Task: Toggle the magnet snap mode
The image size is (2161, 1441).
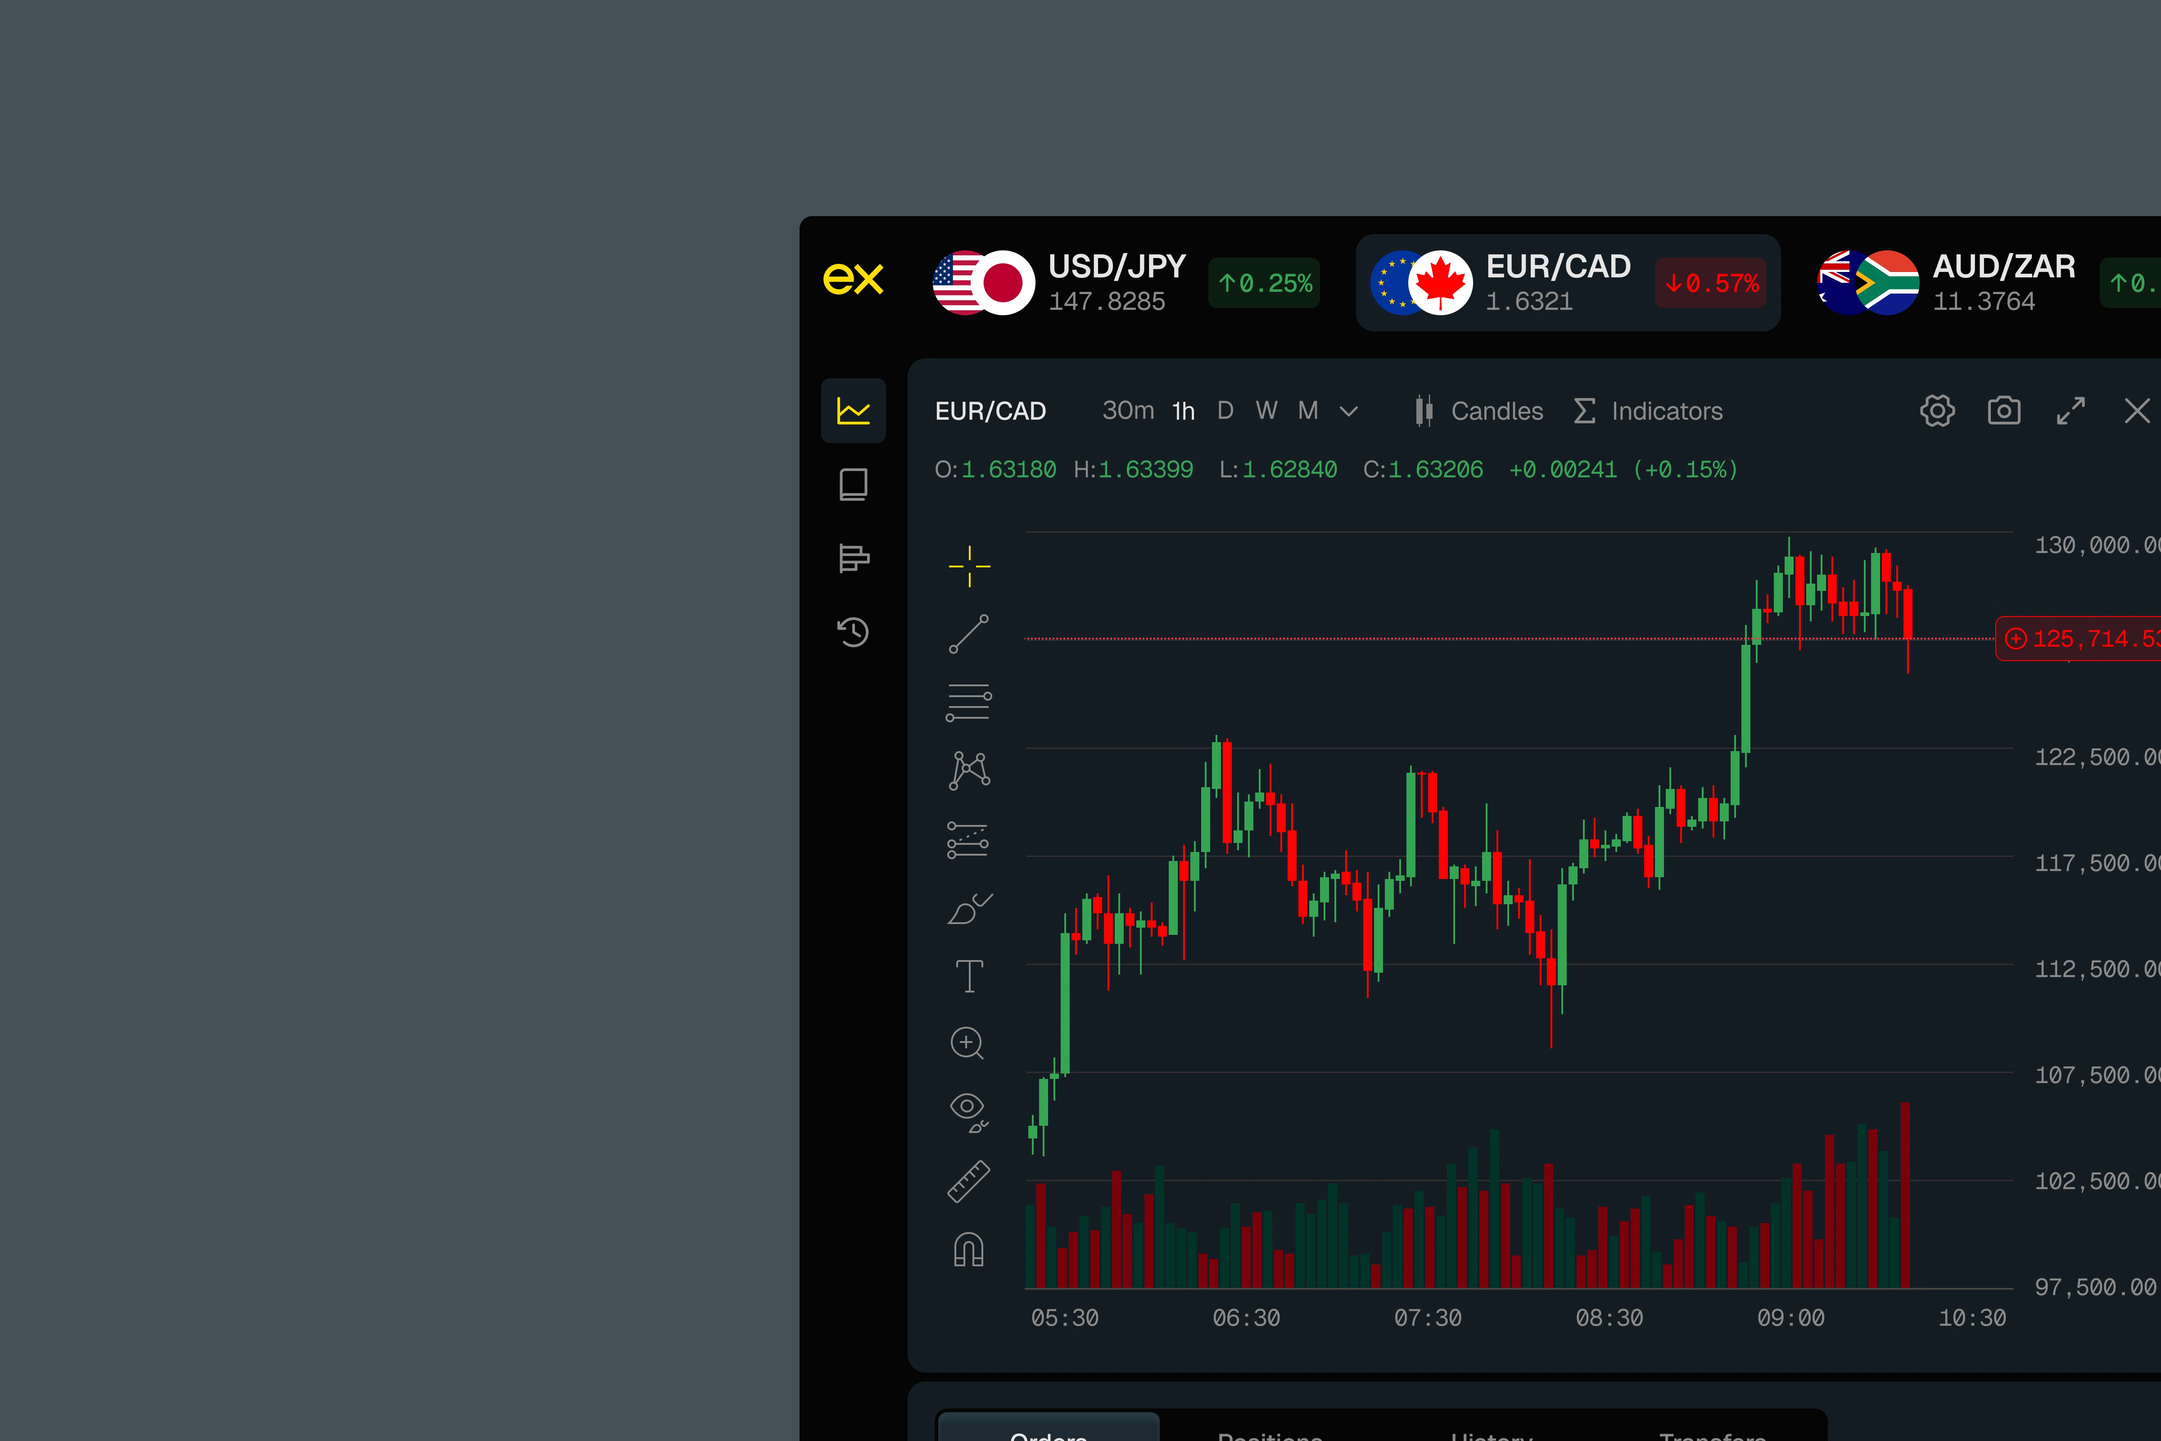Action: [968, 1250]
